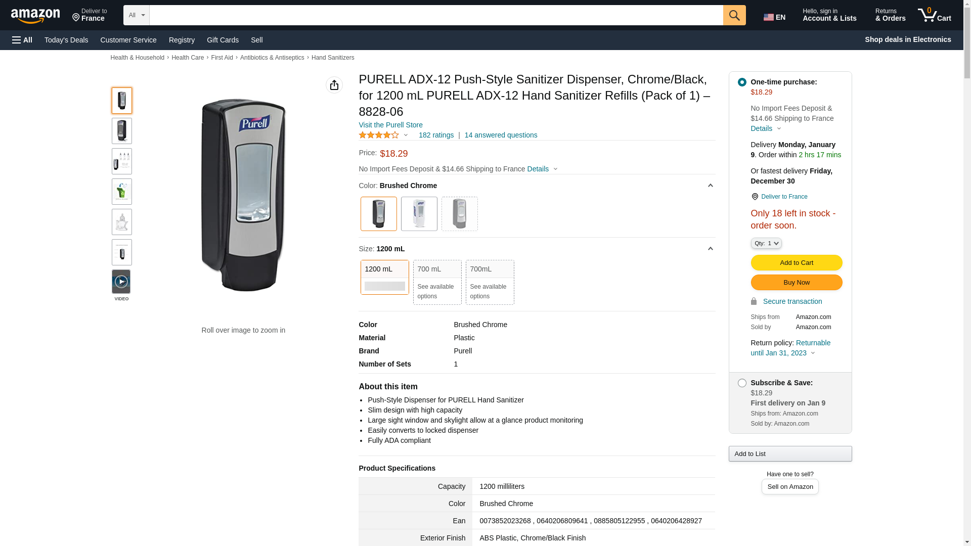Screen dimensions: 971x546
Task: Open the Qty quantity dropdown
Action: pos(766,243)
